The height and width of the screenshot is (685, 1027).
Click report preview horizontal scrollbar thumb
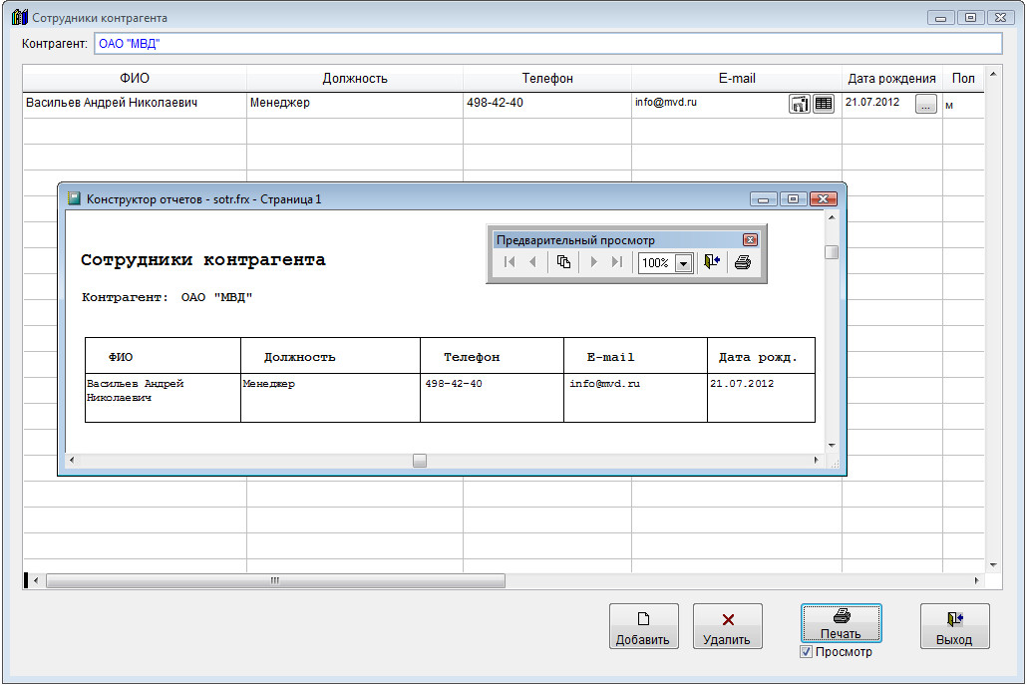[420, 461]
